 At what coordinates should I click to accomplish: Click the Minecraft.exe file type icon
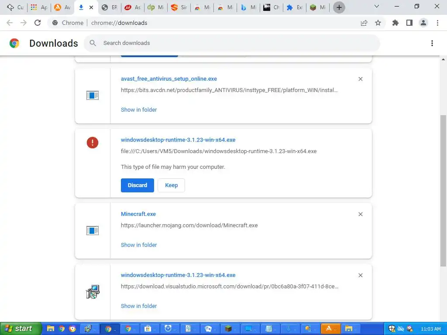coord(93,230)
